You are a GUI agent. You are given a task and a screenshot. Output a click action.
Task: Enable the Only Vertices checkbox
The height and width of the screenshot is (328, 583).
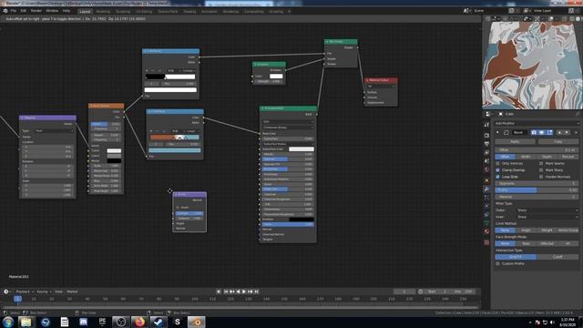498,163
